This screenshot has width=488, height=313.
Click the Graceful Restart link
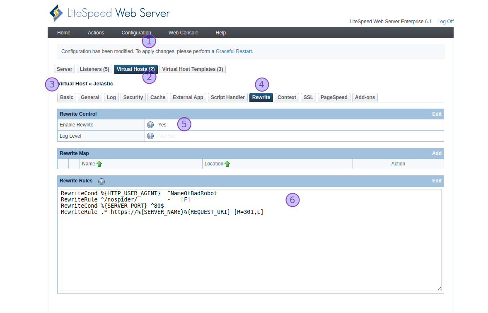click(234, 51)
